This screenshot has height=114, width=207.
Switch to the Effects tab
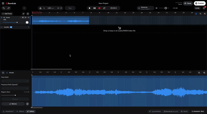20,111
